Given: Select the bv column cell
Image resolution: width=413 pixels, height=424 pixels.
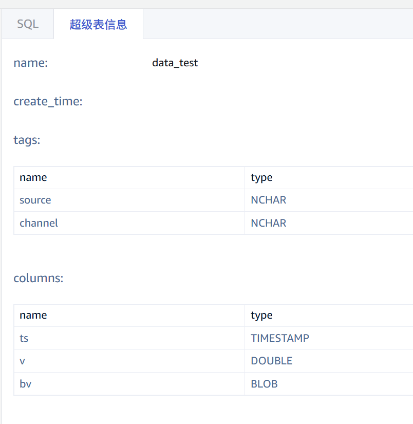Looking at the screenshot, I should point(25,384).
